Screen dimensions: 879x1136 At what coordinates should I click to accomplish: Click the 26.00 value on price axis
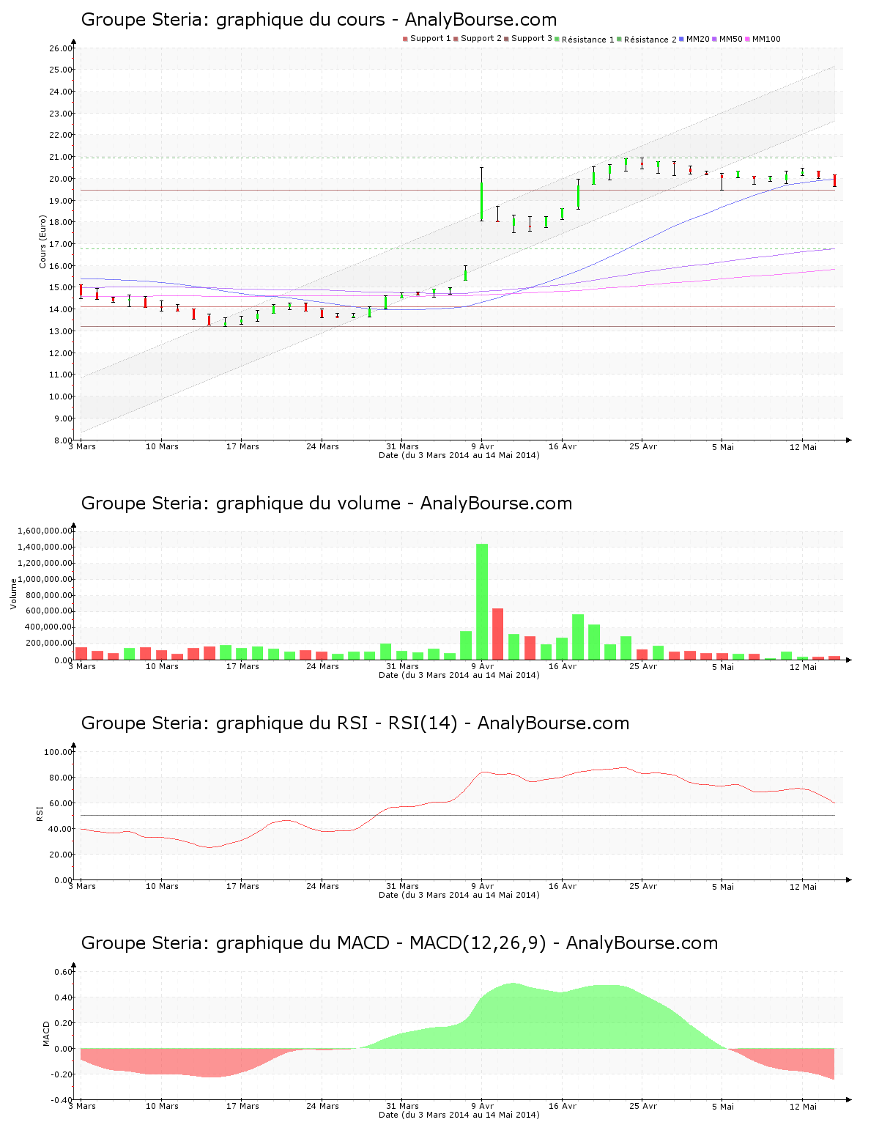(61, 48)
